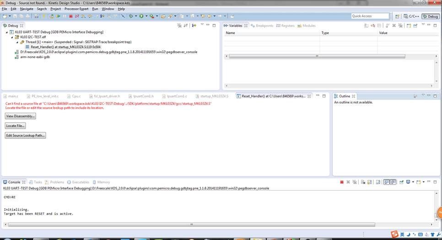Click the View Disassembly button
This screenshot has width=442, height=240.
tap(20, 116)
